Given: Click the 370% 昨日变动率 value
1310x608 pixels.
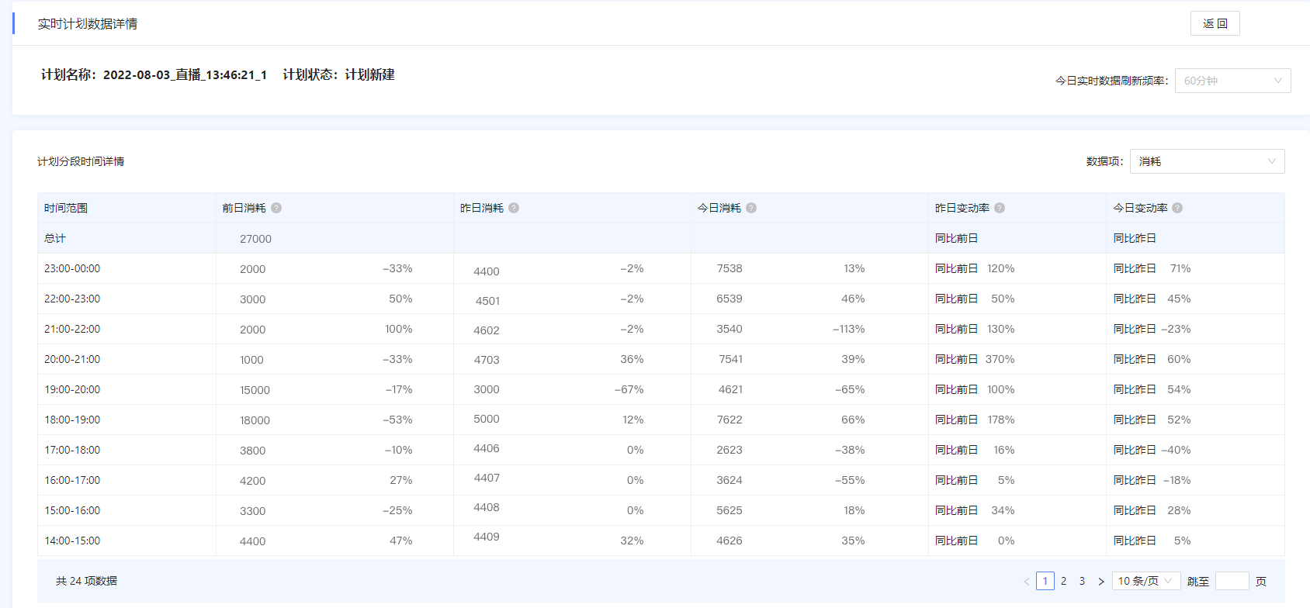Looking at the screenshot, I should pos(1000,359).
